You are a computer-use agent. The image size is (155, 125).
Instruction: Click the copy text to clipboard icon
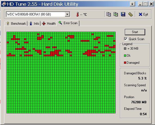(109, 14)
